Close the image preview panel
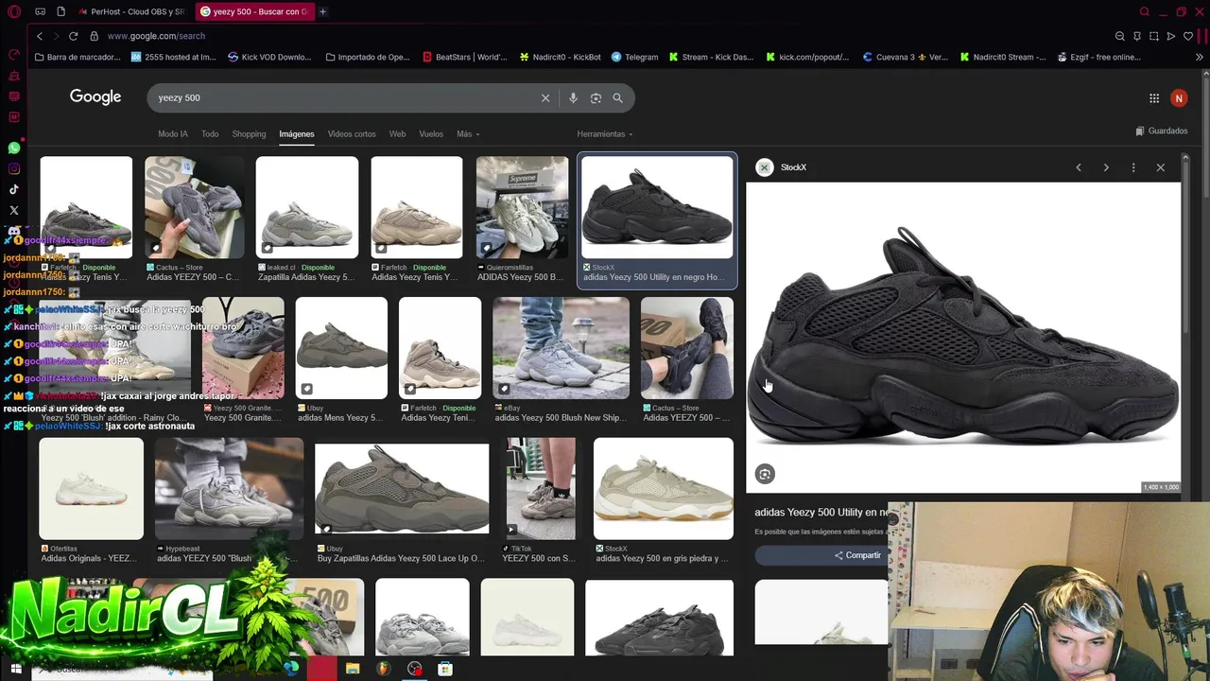The height and width of the screenshot is (681, 1210). [1161, 167]
